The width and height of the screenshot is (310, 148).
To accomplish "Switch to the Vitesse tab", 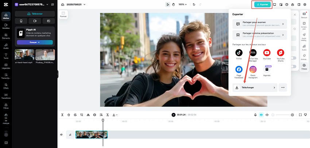I will pyautogui.click(x=304, y=67).
